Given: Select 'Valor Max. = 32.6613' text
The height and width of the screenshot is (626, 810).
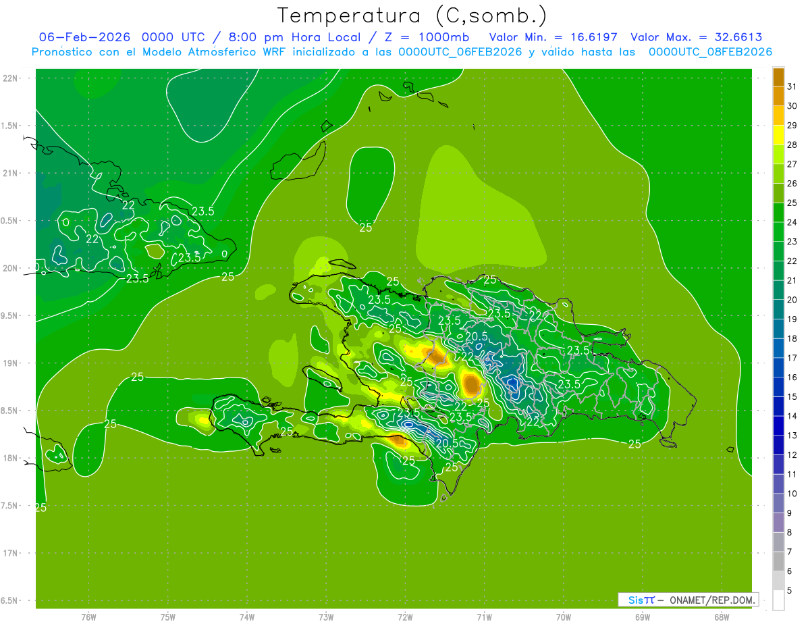Looking at the screenshot, I should pos(697,37).
